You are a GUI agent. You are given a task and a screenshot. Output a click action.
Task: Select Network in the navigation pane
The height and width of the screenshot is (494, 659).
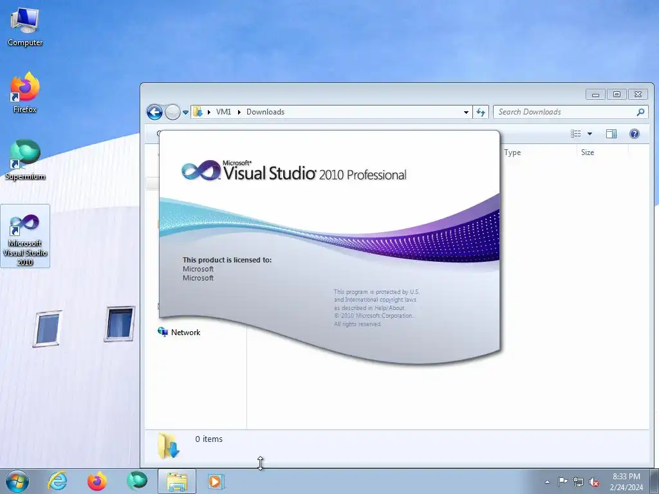[179, 333]
